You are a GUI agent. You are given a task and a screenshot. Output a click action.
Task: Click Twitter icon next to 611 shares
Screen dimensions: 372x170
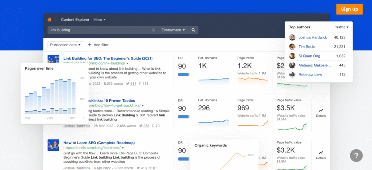128,84
